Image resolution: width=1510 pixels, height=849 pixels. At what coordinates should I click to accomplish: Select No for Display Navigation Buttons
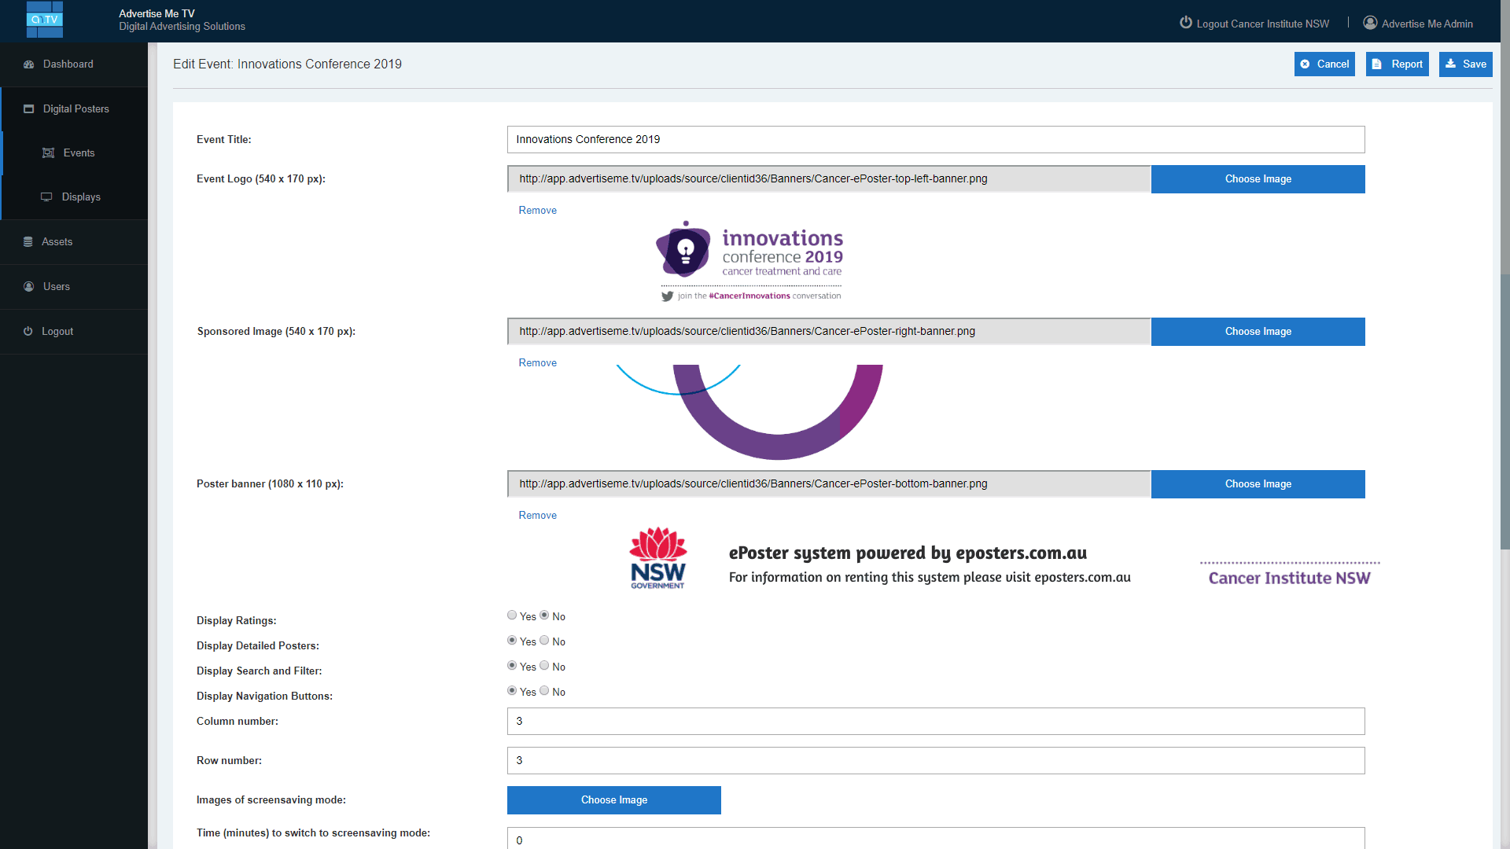pos(544,691)
